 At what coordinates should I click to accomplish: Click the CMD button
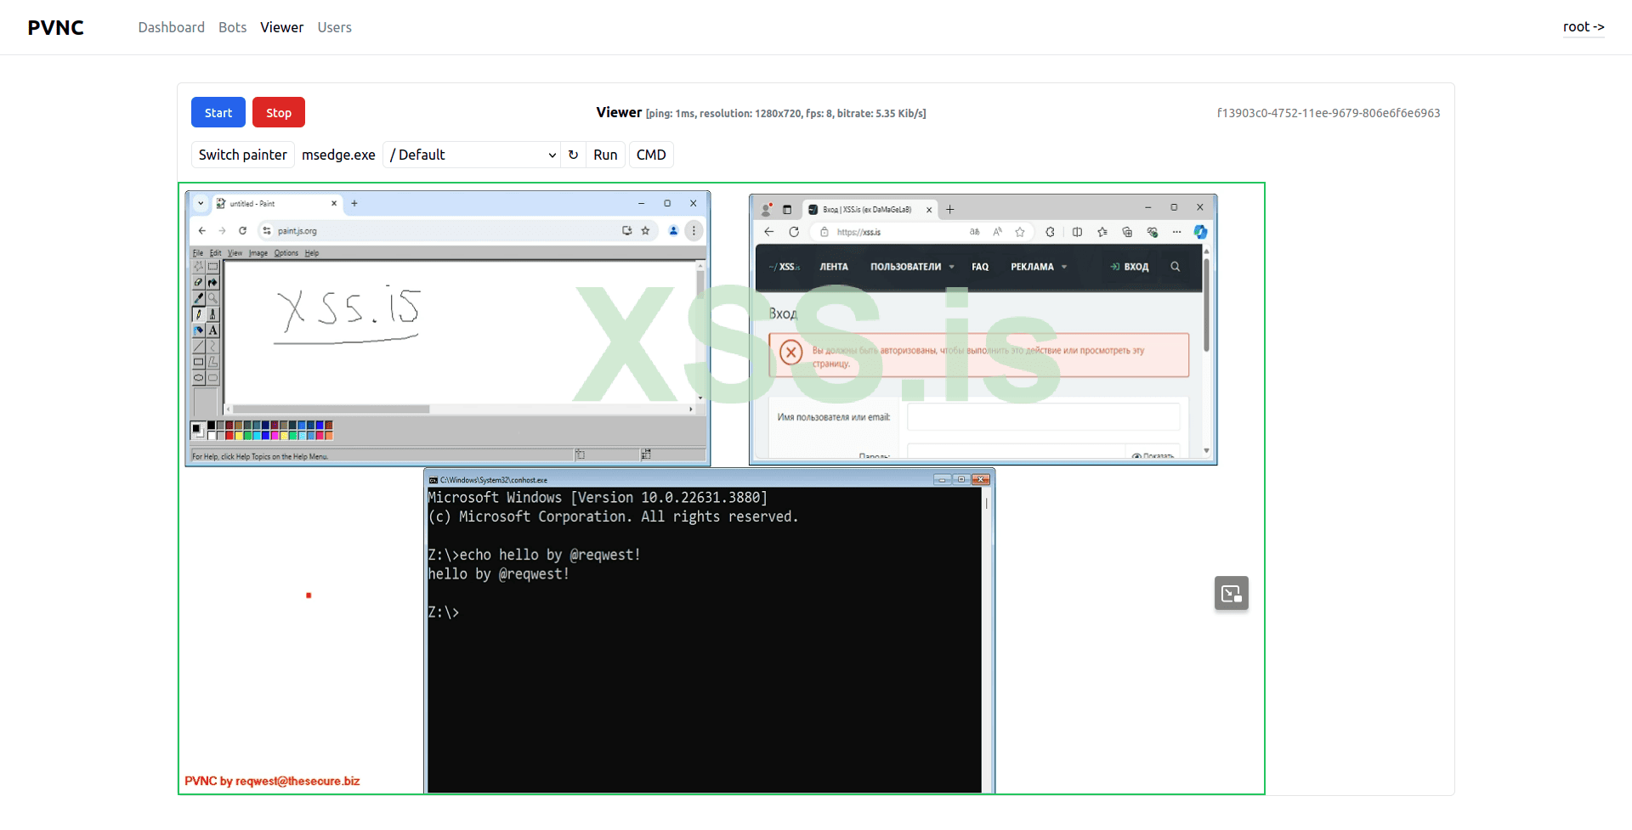coord(651,155)
